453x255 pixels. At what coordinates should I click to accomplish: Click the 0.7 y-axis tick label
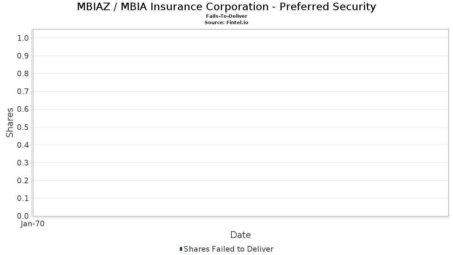pos(23,91)
